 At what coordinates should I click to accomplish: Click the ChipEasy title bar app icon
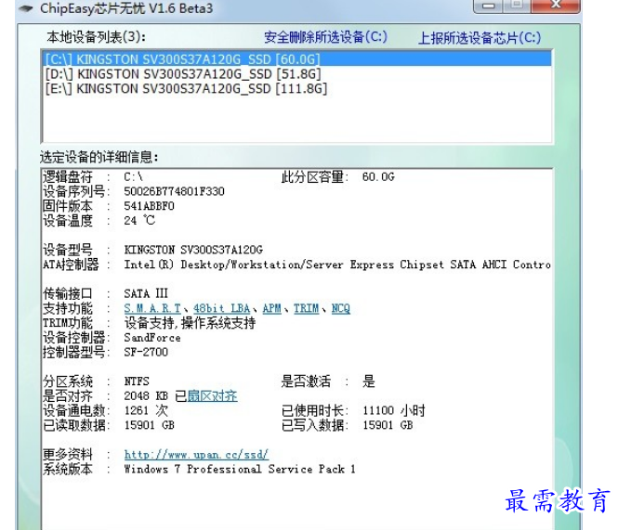point(26,8)
